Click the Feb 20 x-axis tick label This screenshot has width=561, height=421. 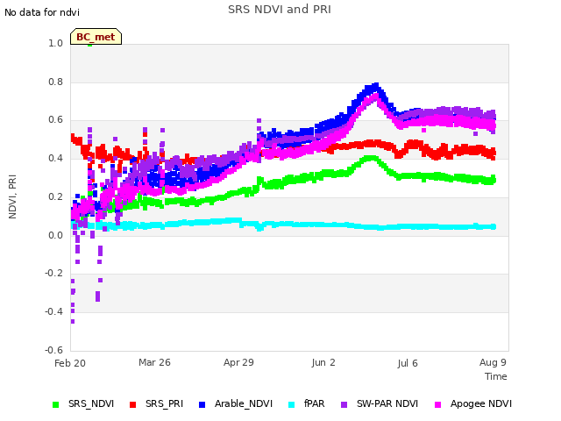click(x=70, y=363)
